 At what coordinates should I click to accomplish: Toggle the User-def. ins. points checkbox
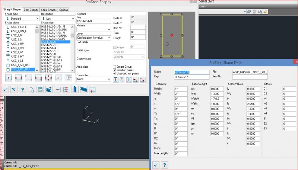point(114,73)
